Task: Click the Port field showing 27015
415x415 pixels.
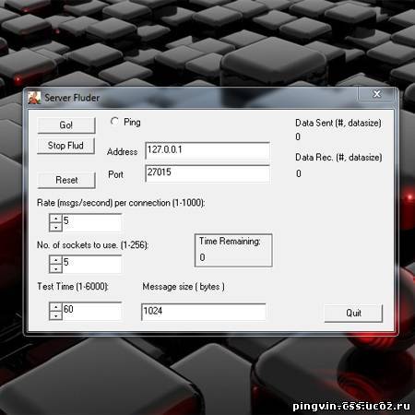Action: [x=207, y=174]
